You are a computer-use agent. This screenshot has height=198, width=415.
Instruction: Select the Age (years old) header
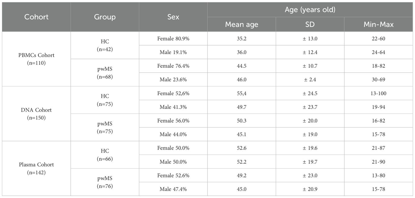pyautogui.click(x=310, y=10)
